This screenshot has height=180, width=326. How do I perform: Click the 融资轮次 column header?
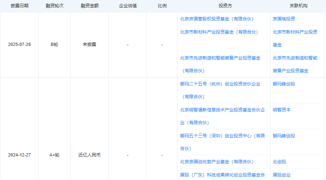click(55, 6)
